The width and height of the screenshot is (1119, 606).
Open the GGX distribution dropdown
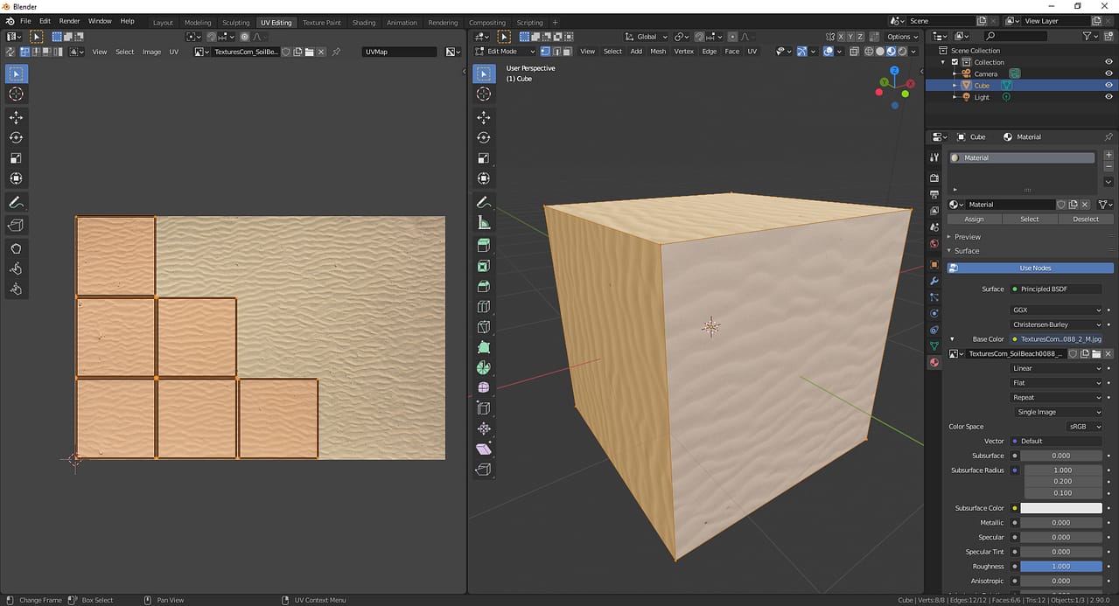(x=1056, y=310)
